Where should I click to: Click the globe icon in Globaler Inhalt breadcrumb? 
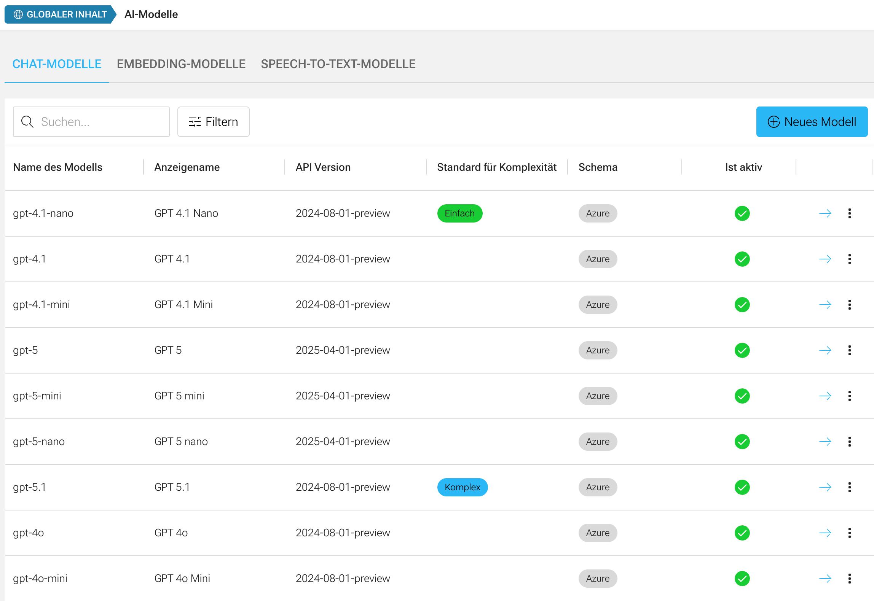[x=18, y=14]
